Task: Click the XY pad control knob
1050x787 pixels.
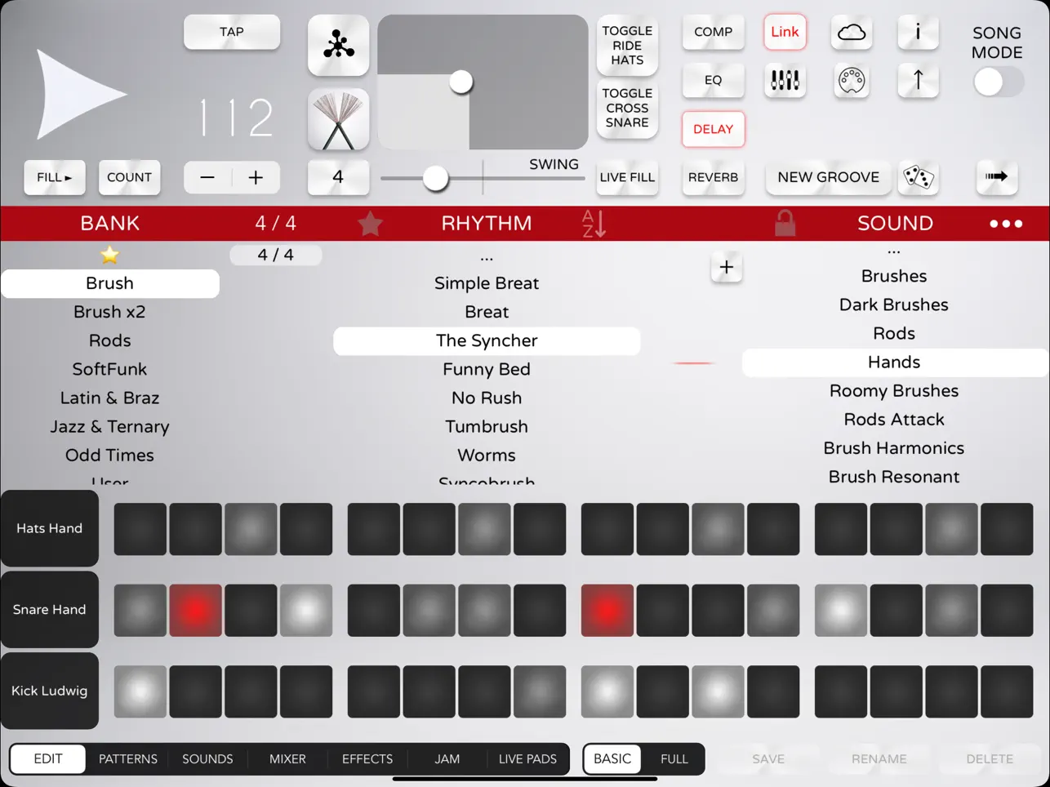Action: [x=461, y=82]
